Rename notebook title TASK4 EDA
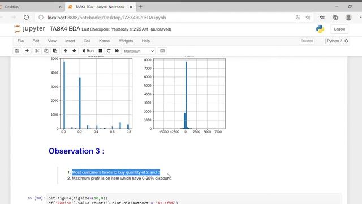Image resolution: width=362 pixels, height=204 pixels. (x=65, y=29)
